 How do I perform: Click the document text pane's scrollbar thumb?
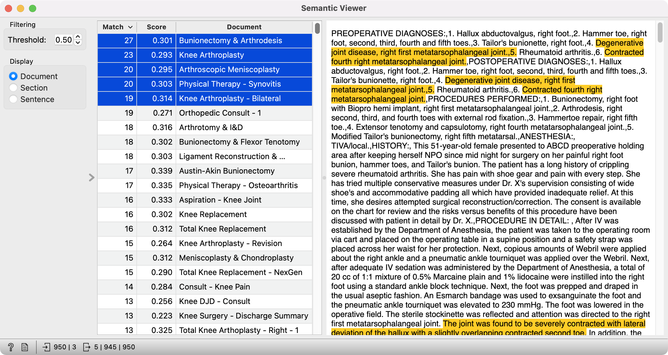(660, 32)
